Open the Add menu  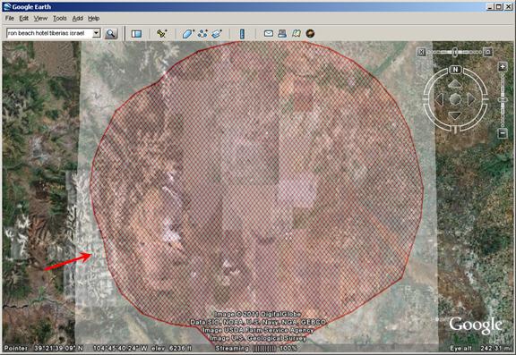(x=77, y=19)
